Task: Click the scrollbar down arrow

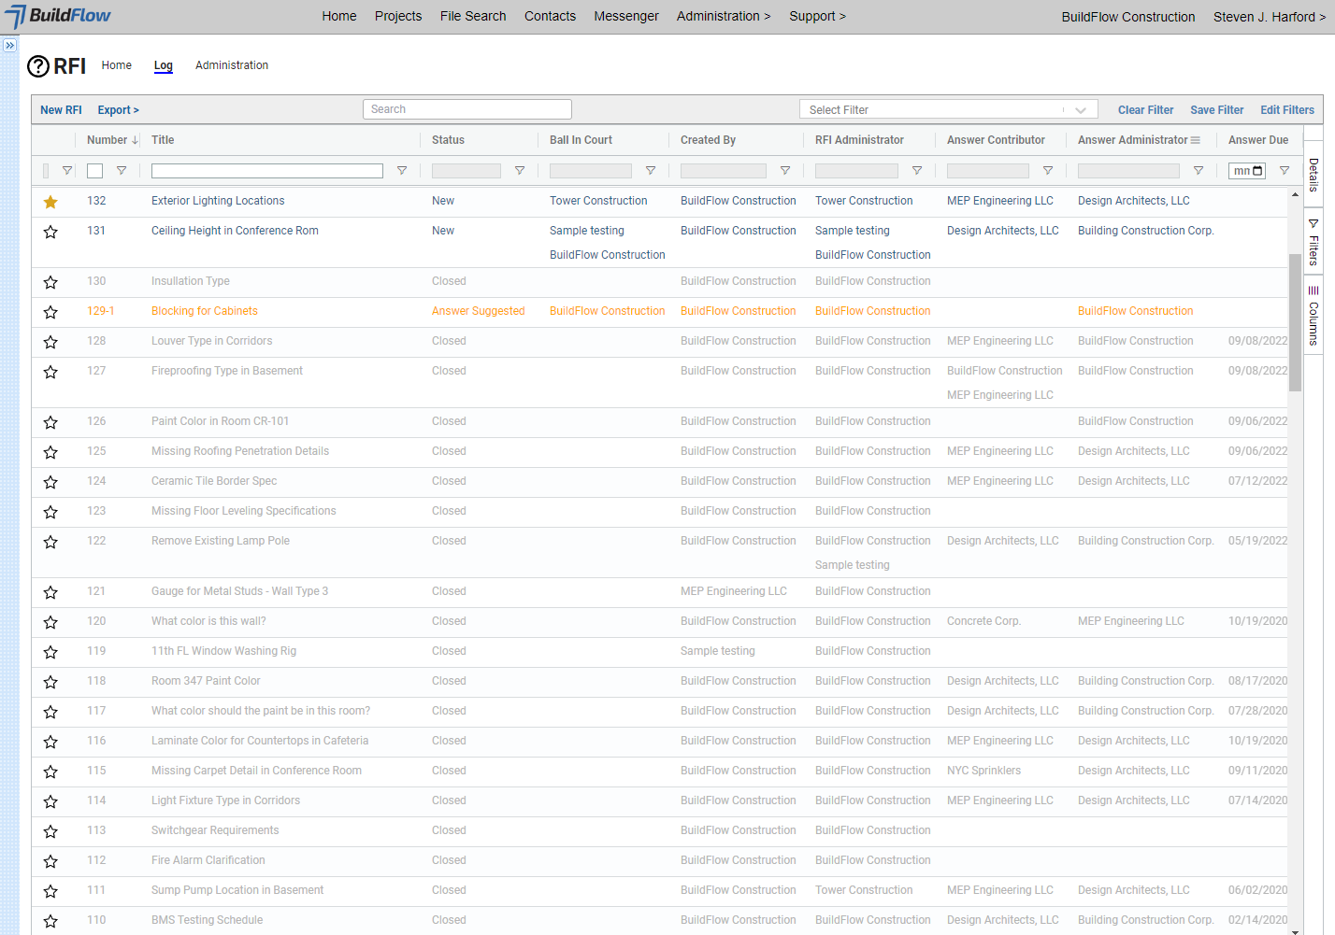Action: [x=1295, y=930]
